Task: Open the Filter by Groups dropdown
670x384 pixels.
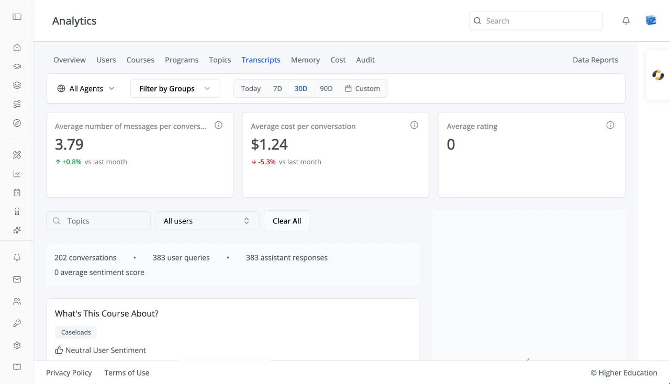Action: (x=175, y=88)
